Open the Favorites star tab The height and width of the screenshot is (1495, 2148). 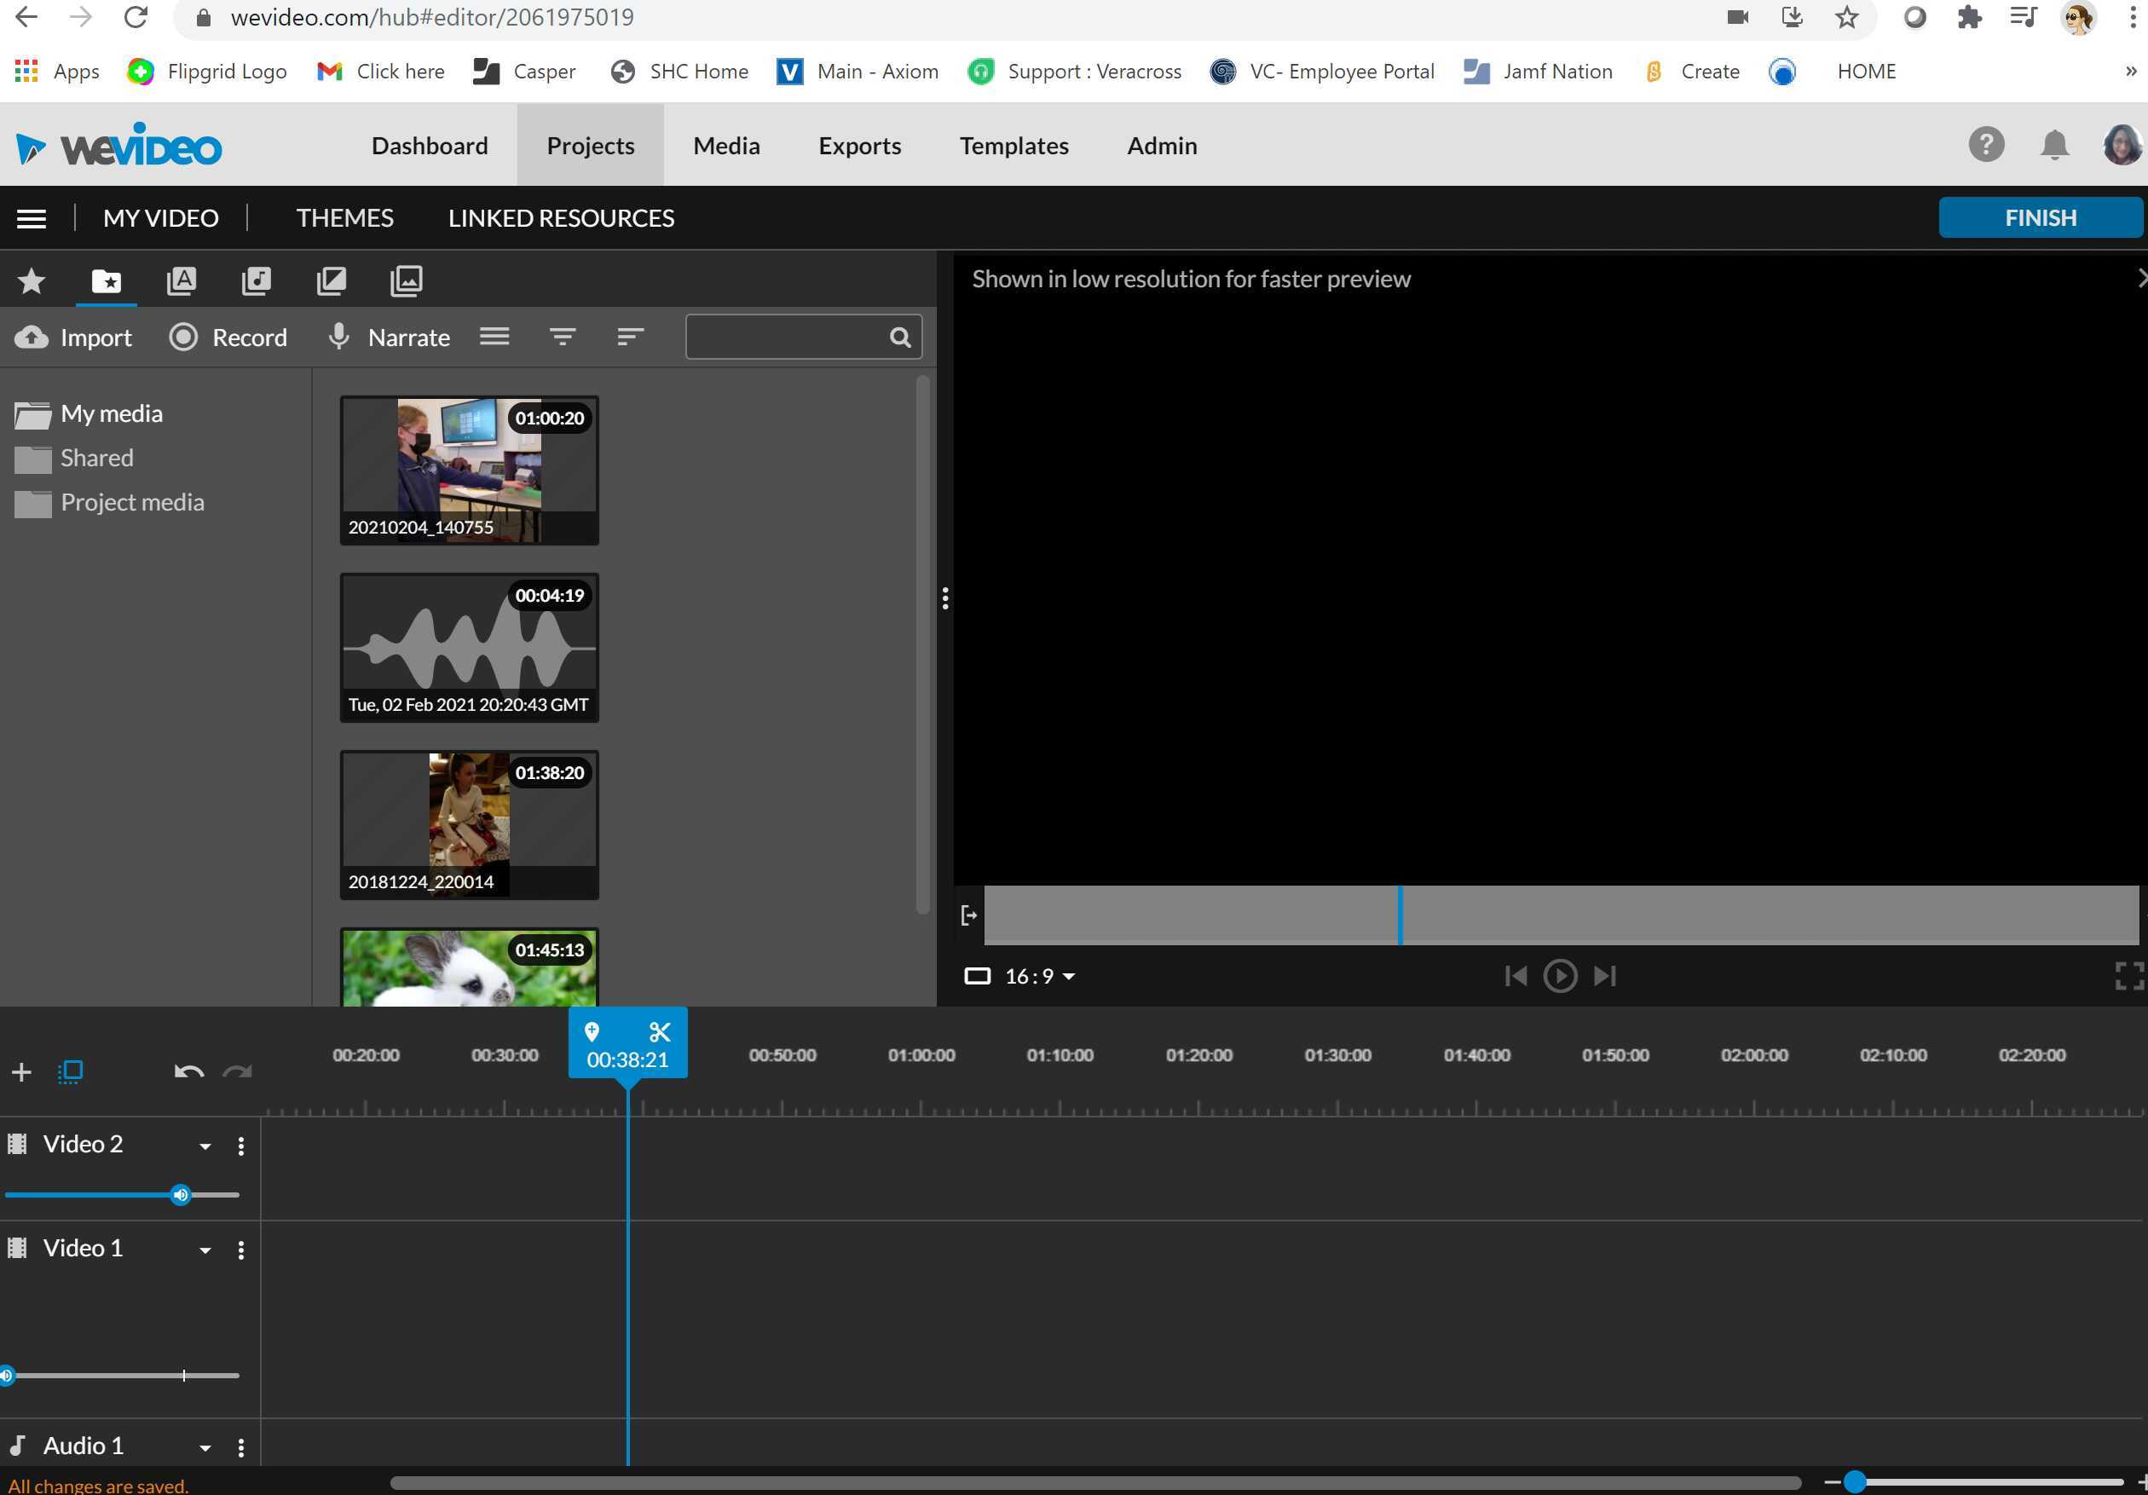pos(31,280)
